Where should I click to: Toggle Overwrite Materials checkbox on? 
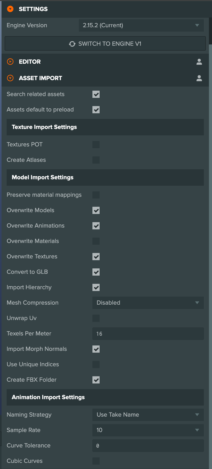pos(96,241)
